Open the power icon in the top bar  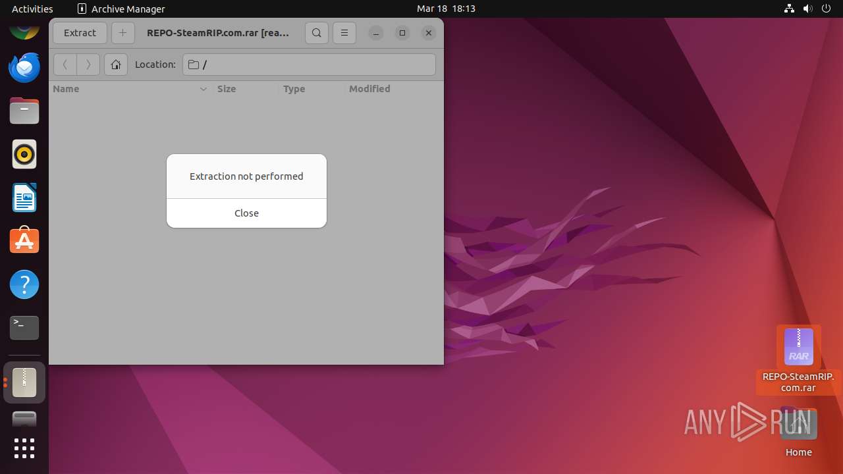pyautogui.click(x=827, y=9)
